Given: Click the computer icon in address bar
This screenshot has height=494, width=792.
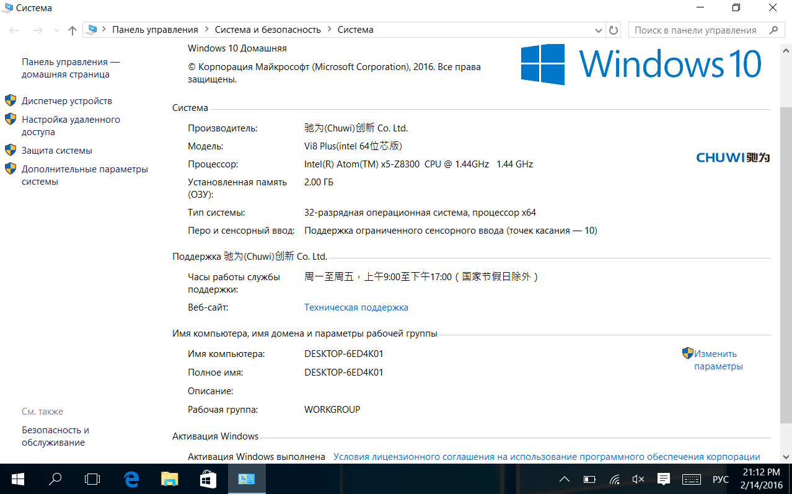Looking at the screenshot, I should tap(92, 30).
